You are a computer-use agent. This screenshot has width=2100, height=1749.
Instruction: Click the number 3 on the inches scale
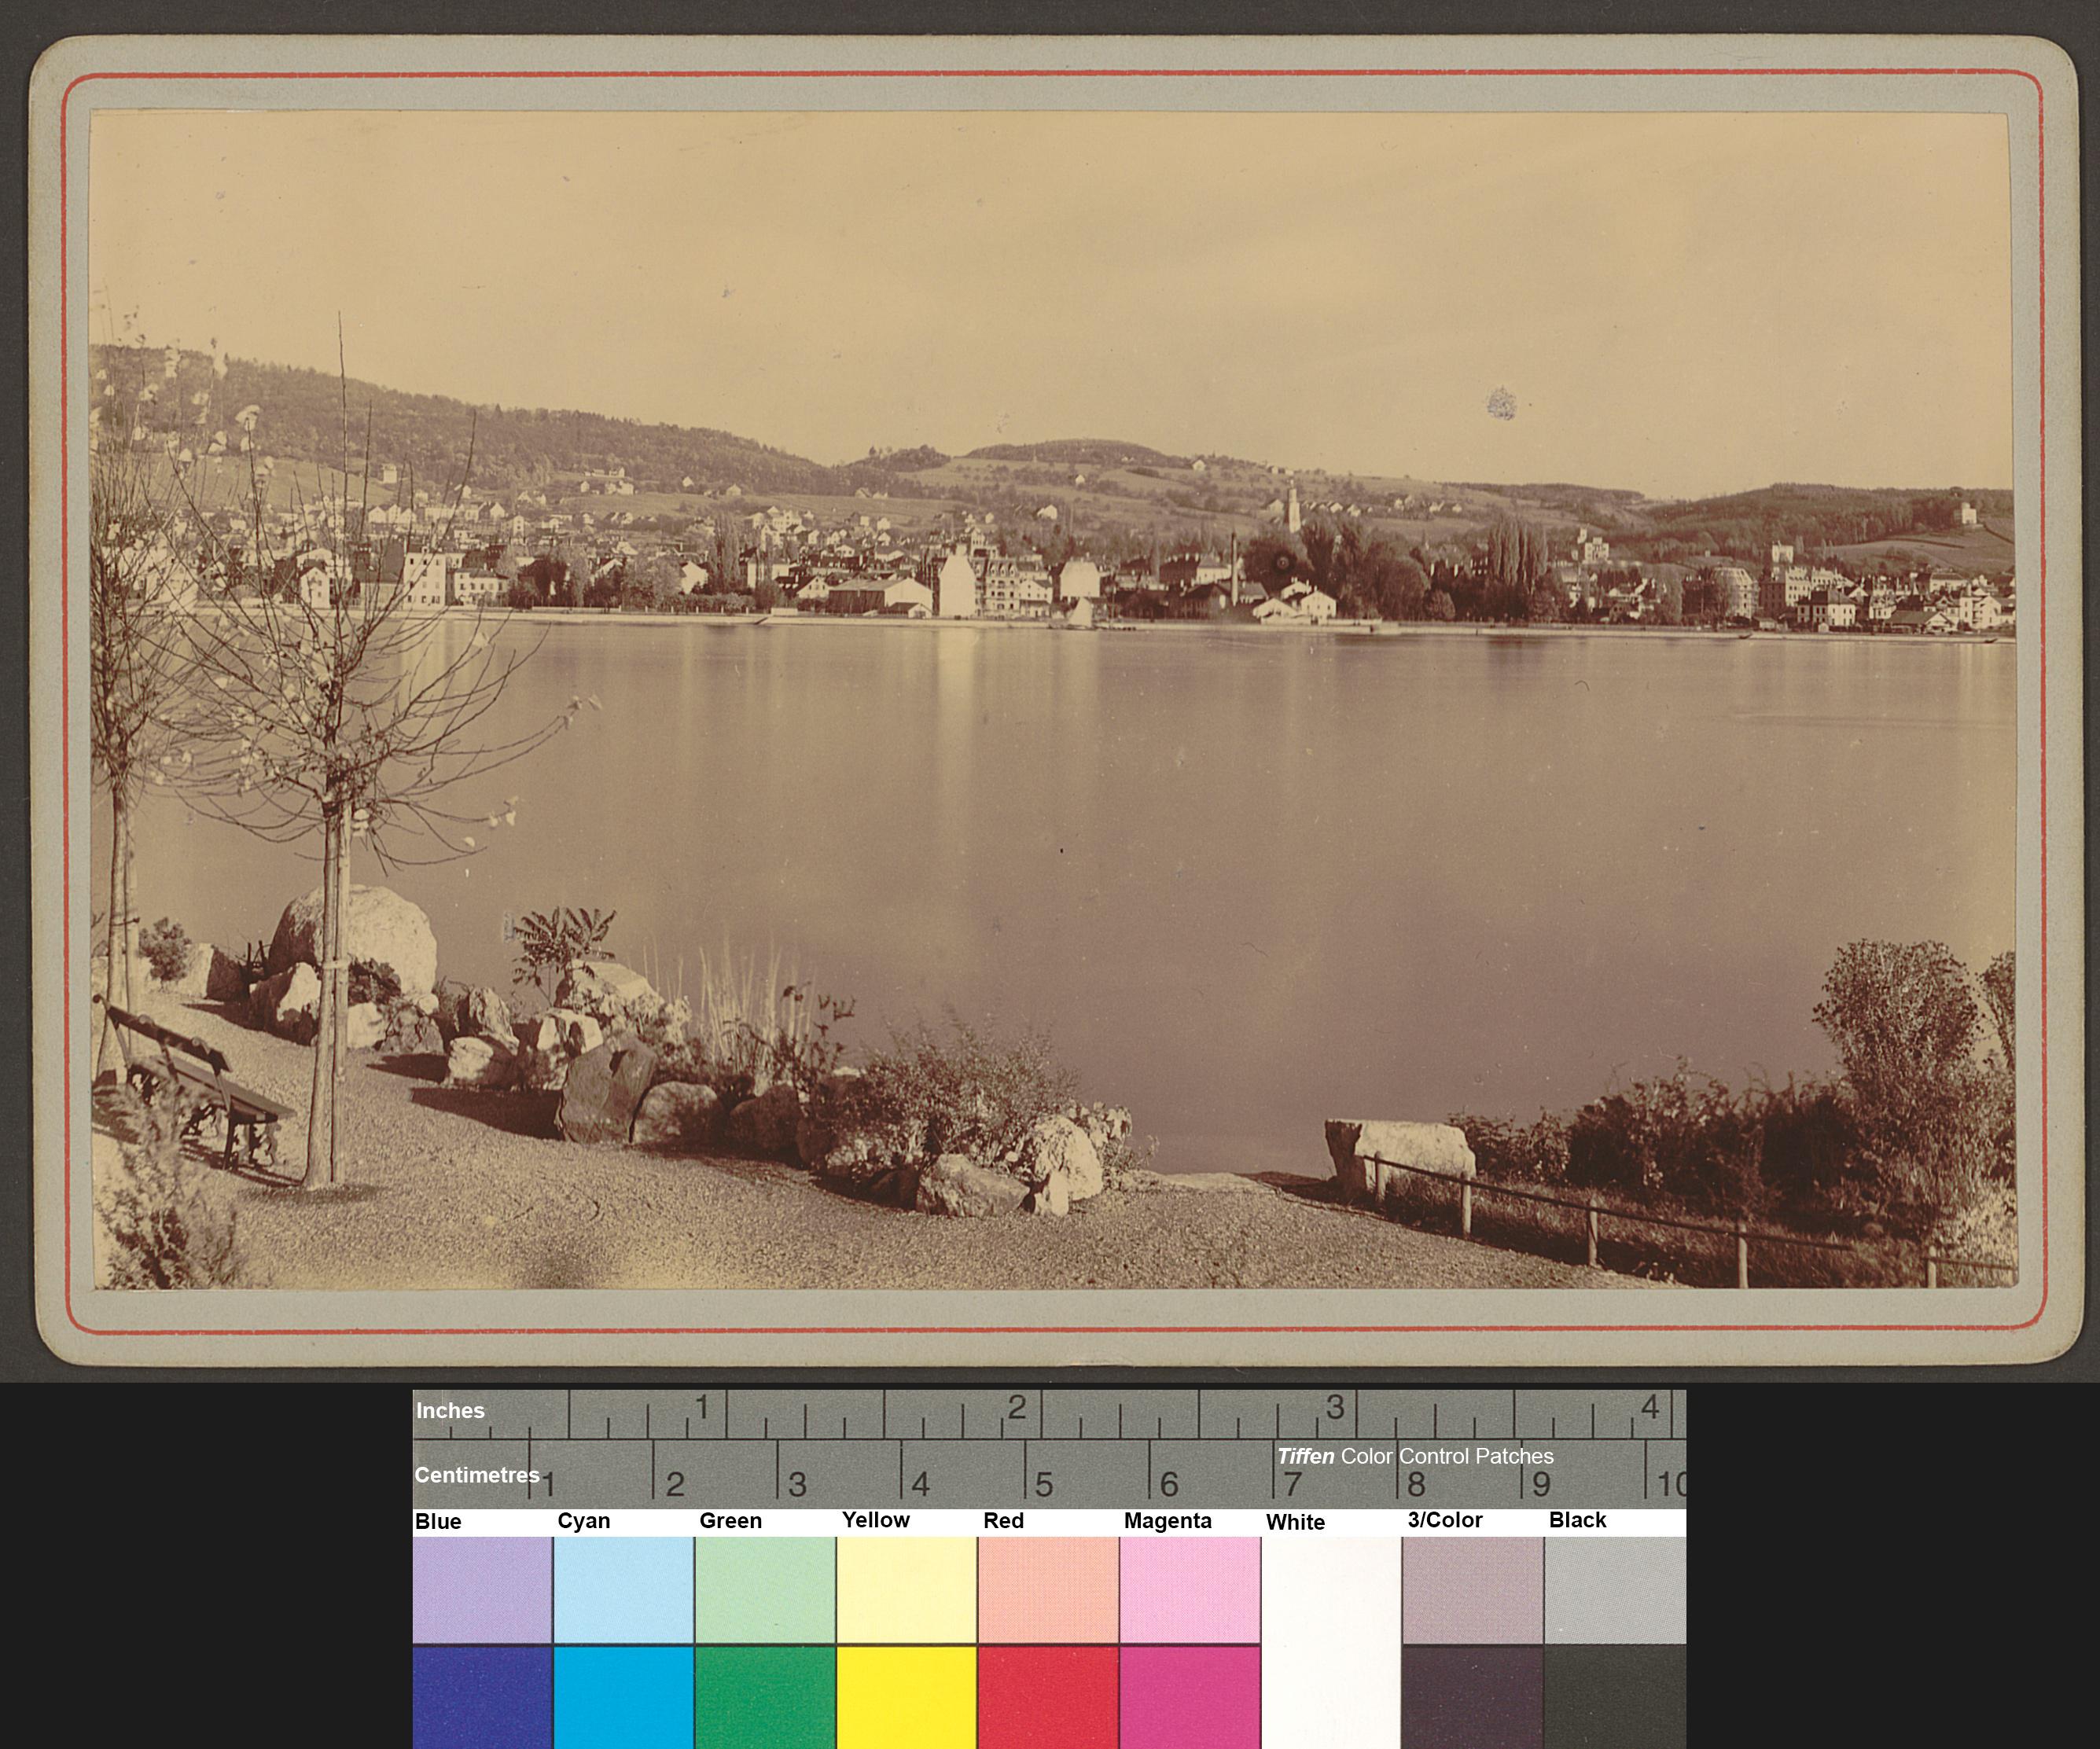pyautogui.click(x=1334, y=1407)
